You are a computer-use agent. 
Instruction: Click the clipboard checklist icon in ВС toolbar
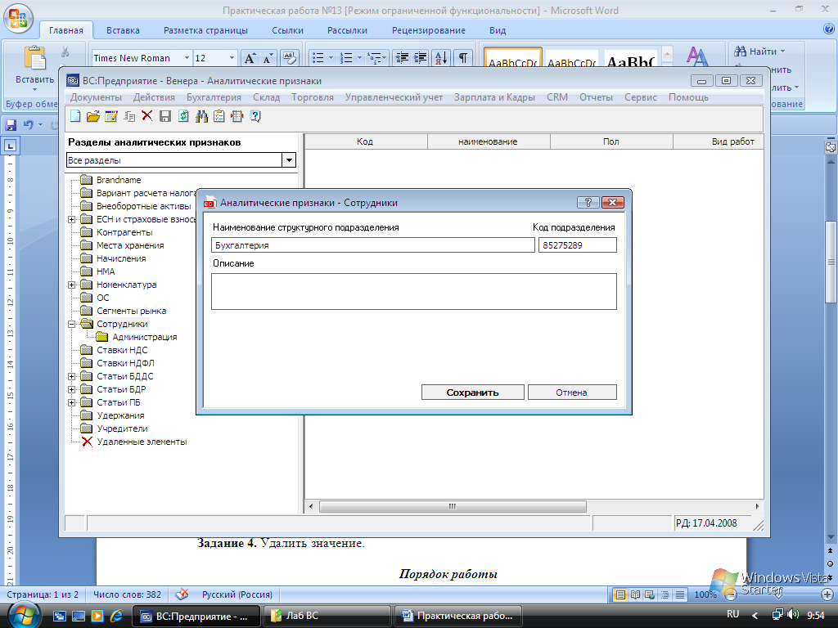point(219,116)
